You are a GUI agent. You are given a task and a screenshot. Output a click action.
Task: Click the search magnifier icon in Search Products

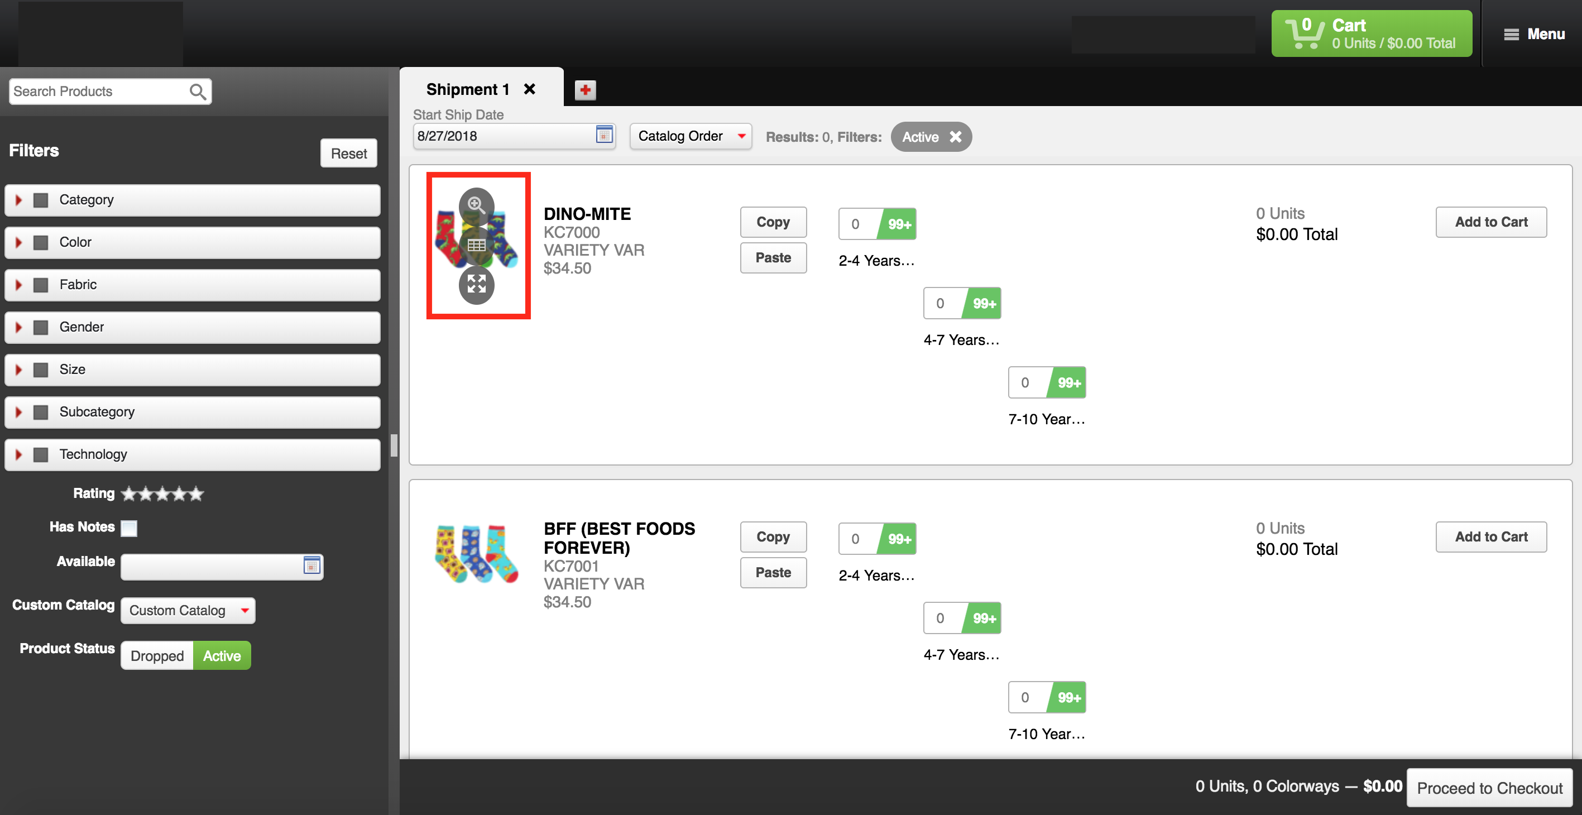click(197, 92)
